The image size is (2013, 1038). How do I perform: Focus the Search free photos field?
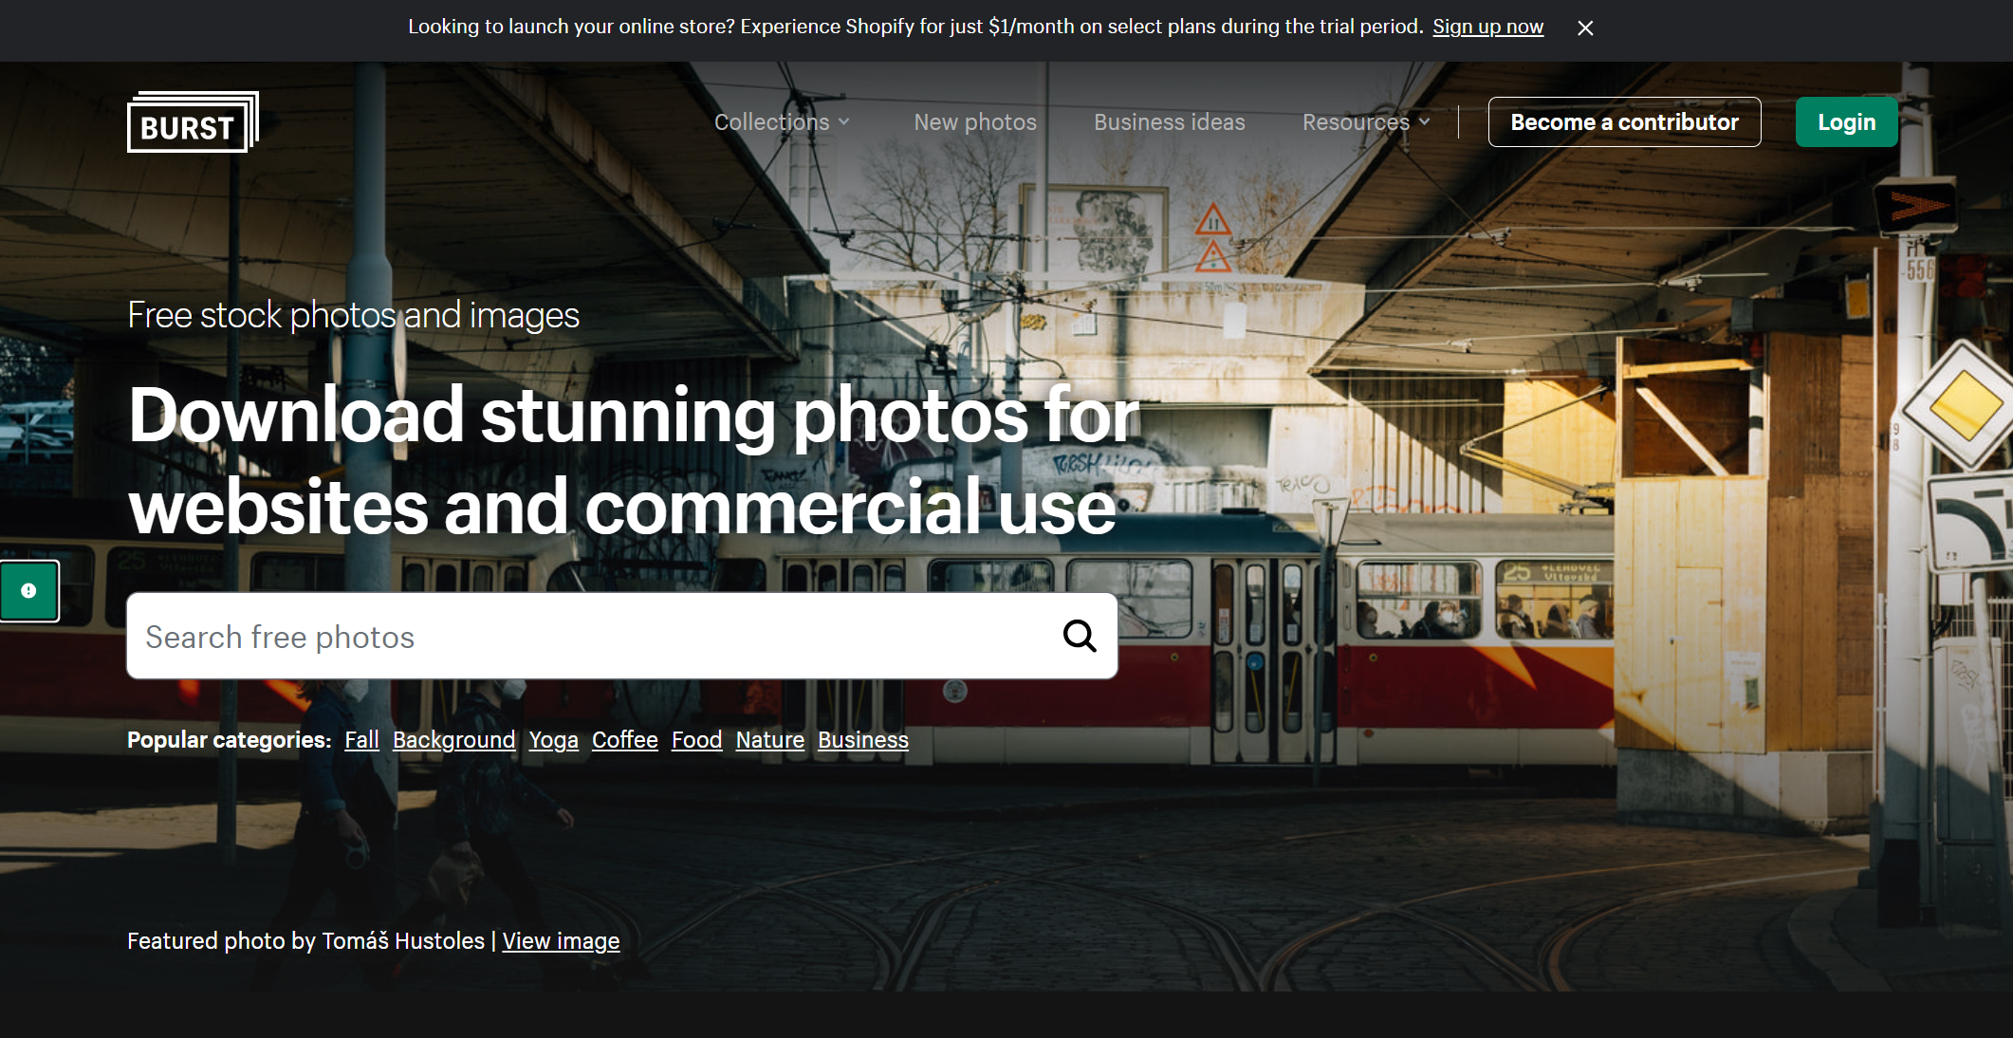588,637
